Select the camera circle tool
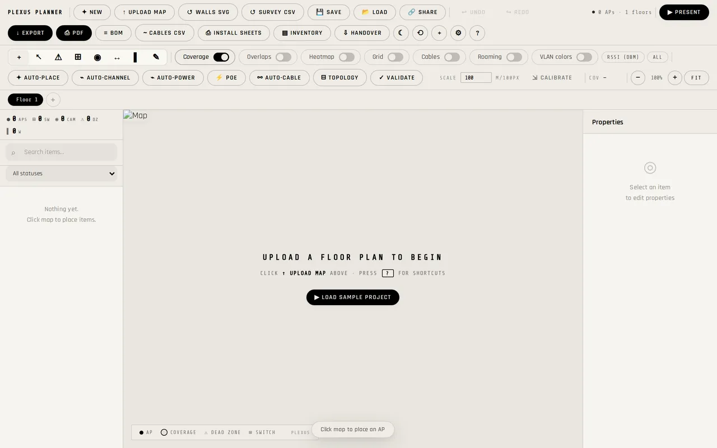 (97, 57)
